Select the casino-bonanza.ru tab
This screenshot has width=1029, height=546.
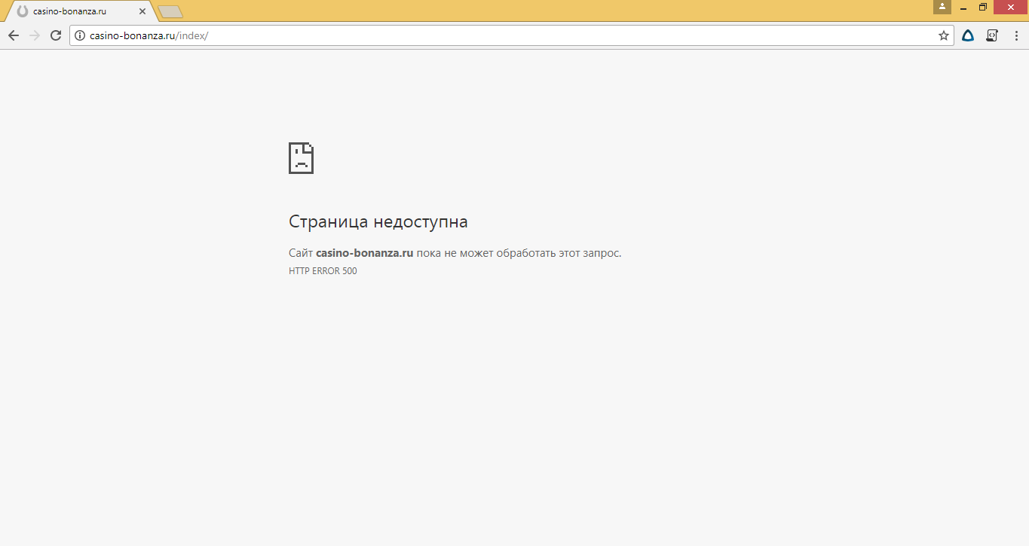coord(75,11)
